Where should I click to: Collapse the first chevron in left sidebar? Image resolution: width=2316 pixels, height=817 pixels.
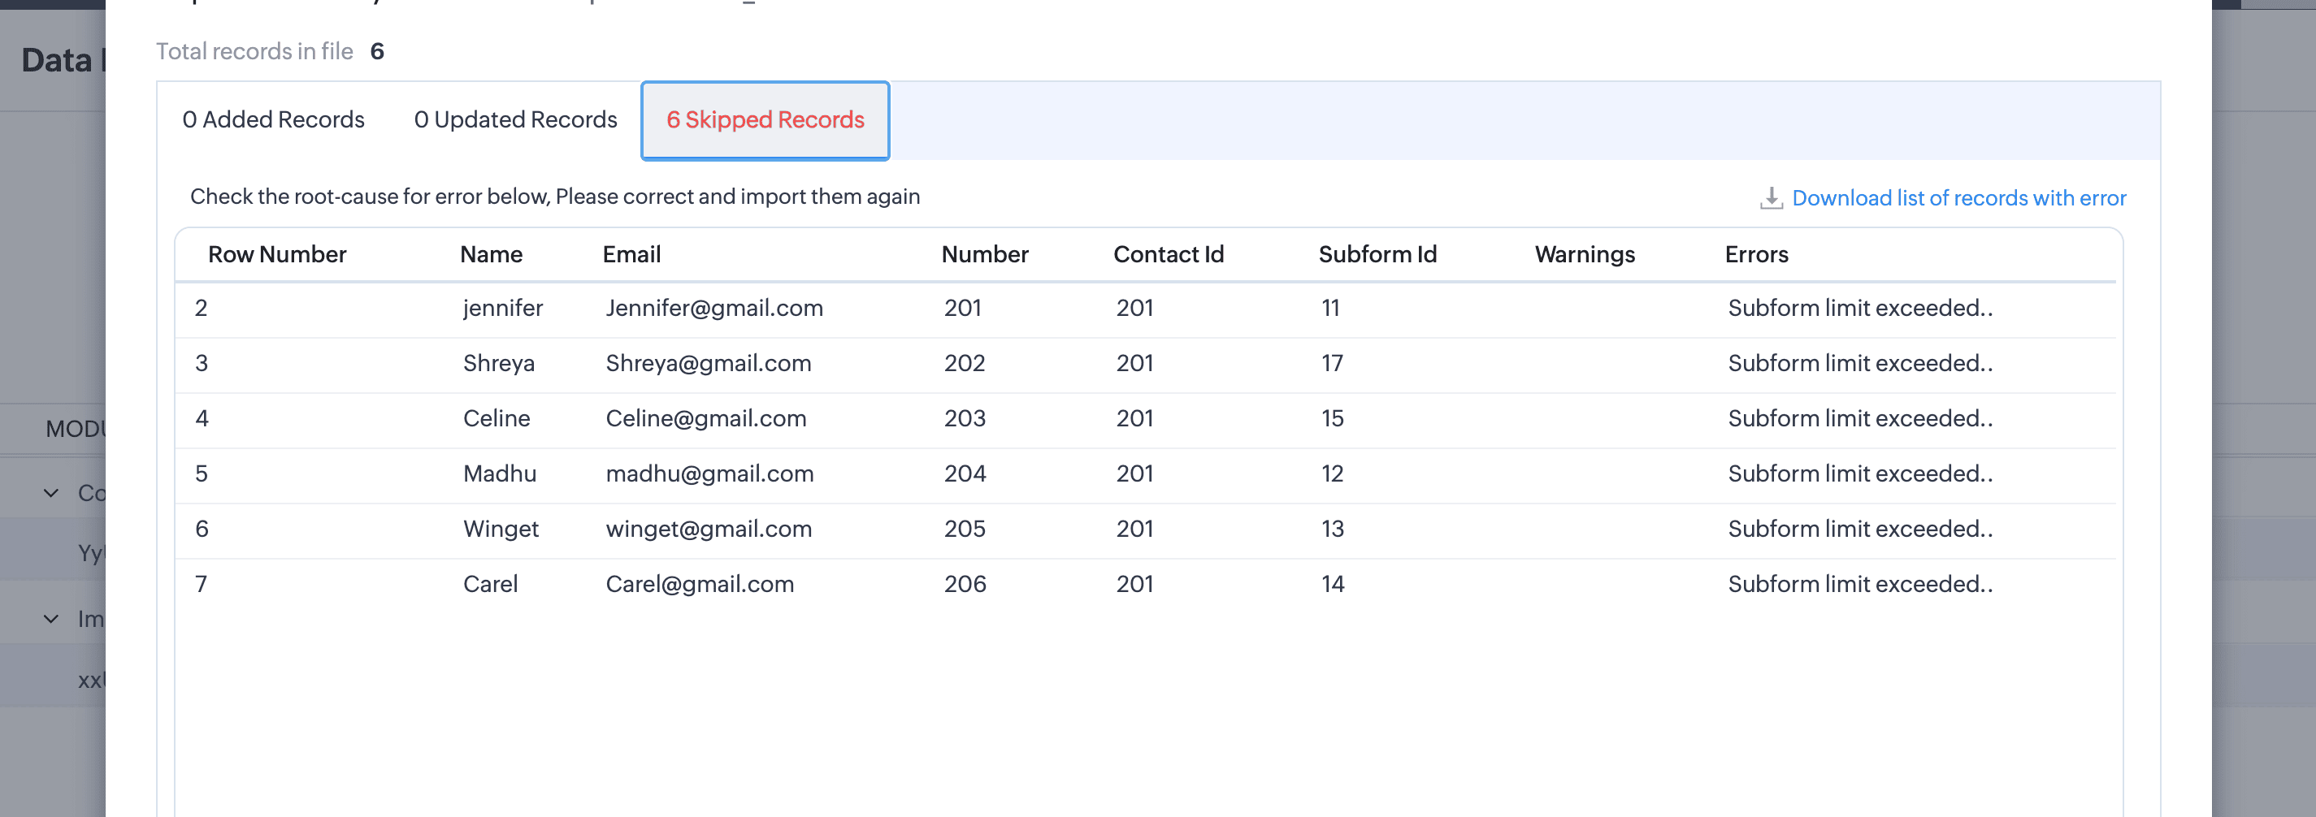pos(51,492)
